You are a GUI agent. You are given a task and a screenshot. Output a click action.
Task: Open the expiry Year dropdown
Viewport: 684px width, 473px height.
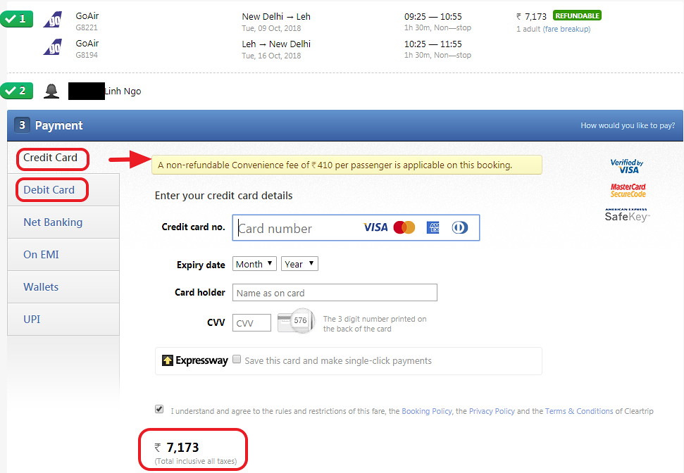[299, 264]
